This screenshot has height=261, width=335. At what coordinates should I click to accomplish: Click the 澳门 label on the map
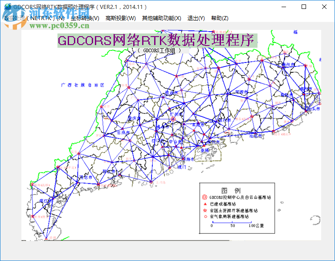[182, 167]
